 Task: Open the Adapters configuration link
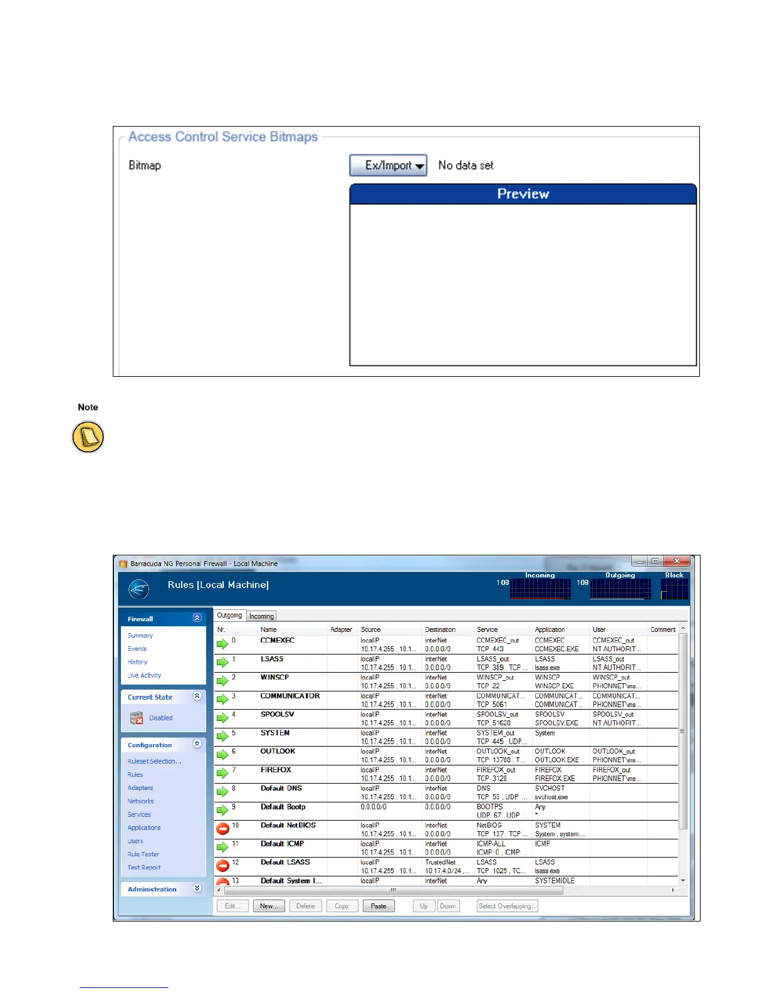[x=140, y=788]
